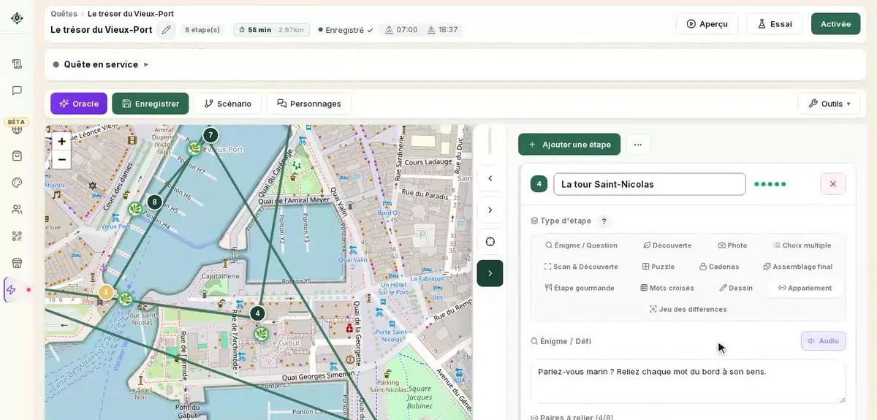This screenshot has width=877, height=420.
Task: Select the Découverte step type
Action: [667, 245]
